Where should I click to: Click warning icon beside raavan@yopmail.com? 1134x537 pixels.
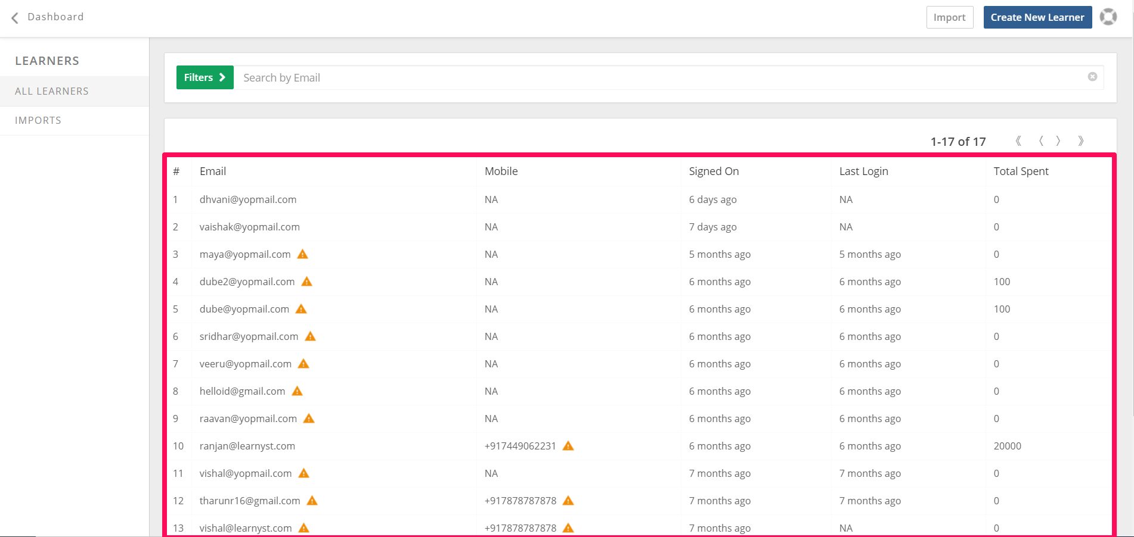309,419
